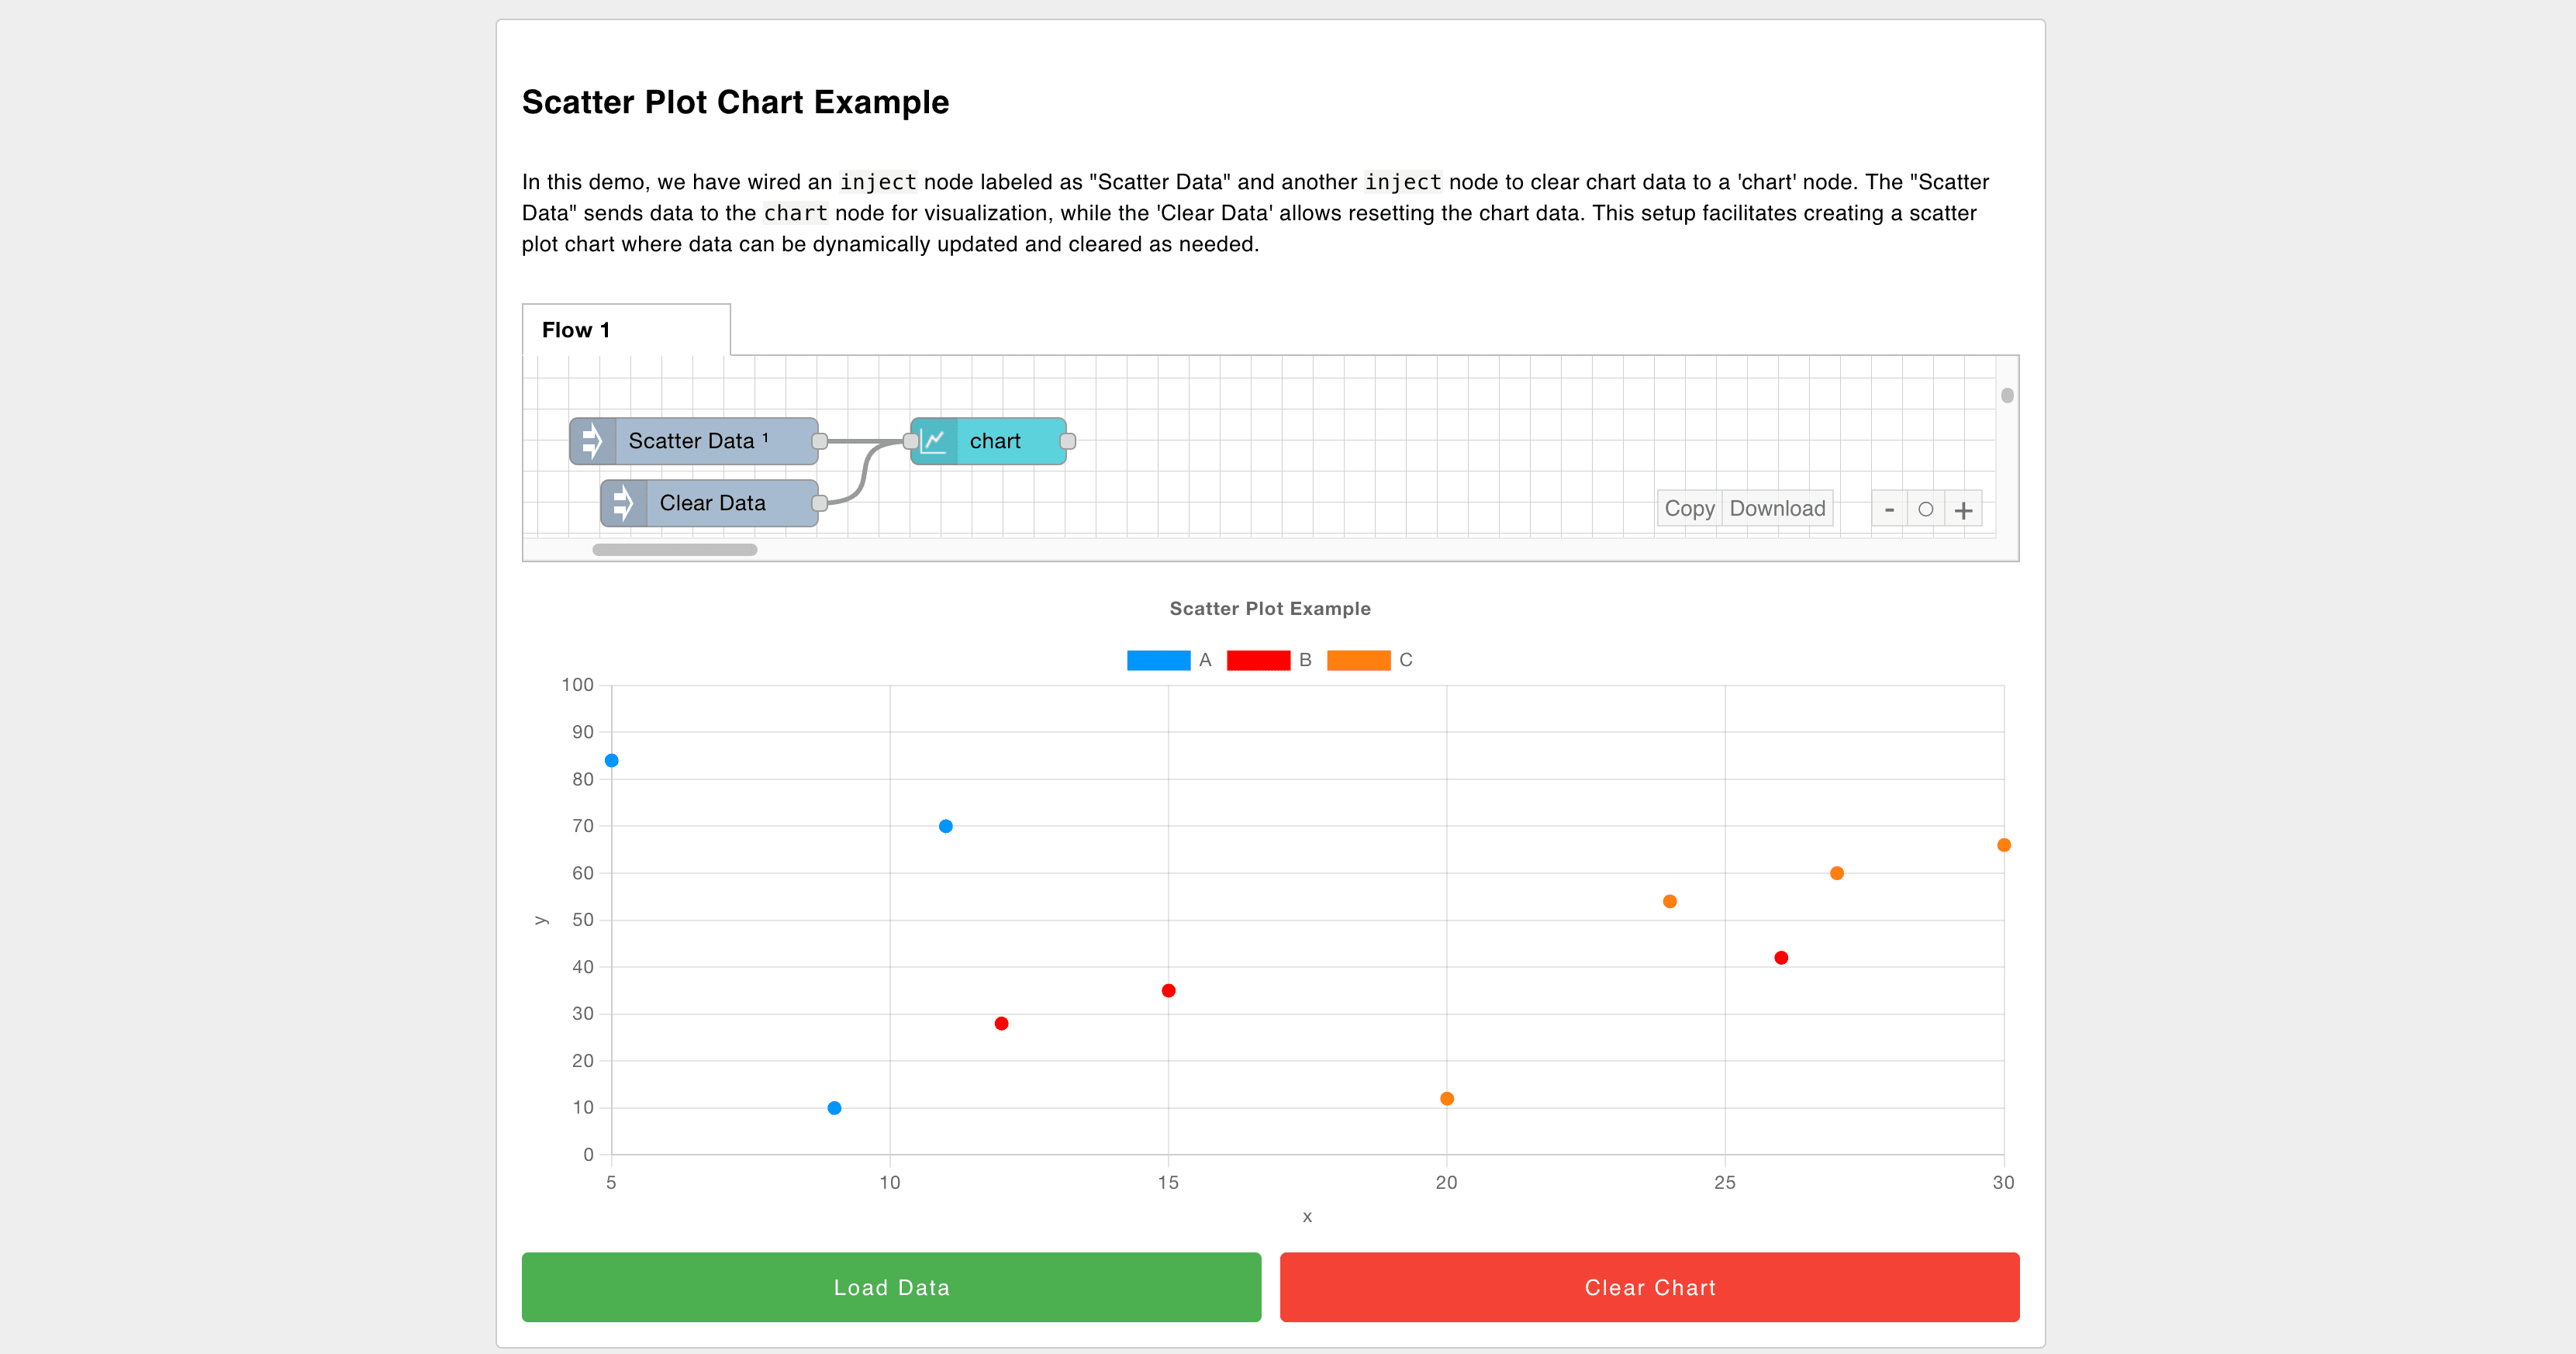Copy the flow with the Copy button
Screen dimensions: 2576x1354
(1688, 508)
